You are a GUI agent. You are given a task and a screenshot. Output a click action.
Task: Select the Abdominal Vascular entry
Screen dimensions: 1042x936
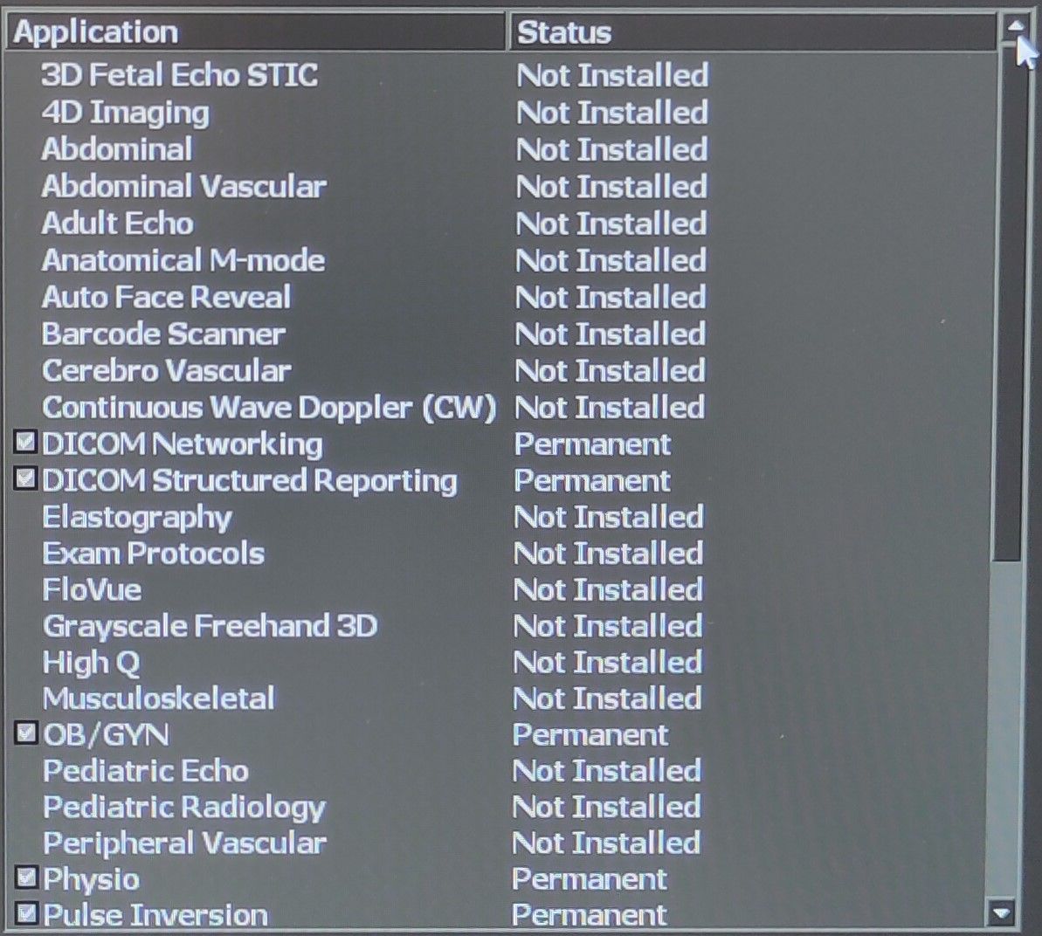pos(184,186)
